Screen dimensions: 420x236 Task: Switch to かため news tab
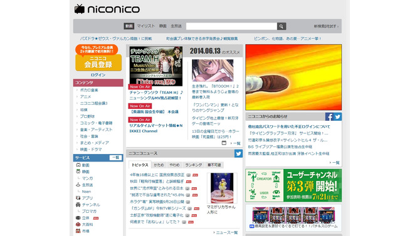(159, 165)
